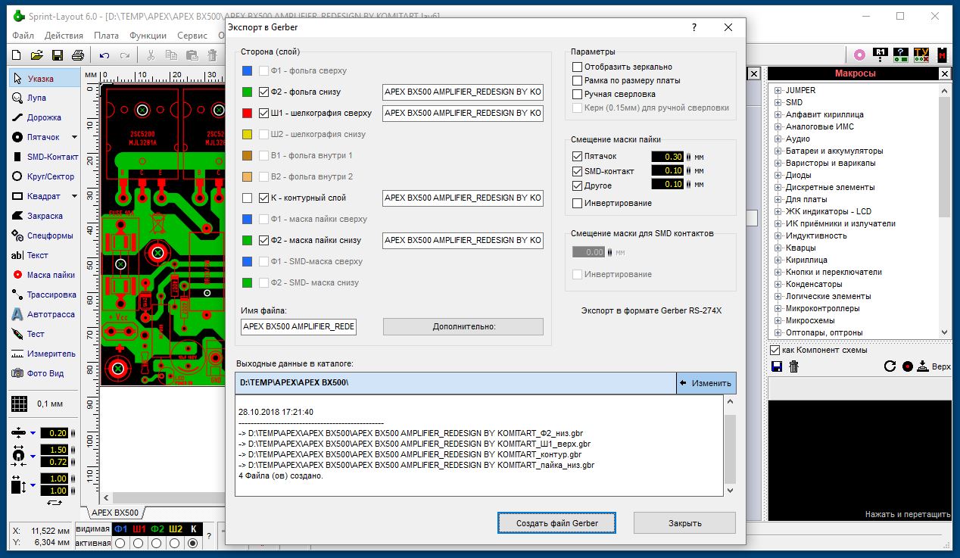The image size is (960, 558).
Task: Toggle Пятачок solder mask offset
Action: (578, 156)
